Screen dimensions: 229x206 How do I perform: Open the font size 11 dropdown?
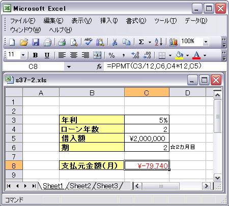click(x=23, y=55)
